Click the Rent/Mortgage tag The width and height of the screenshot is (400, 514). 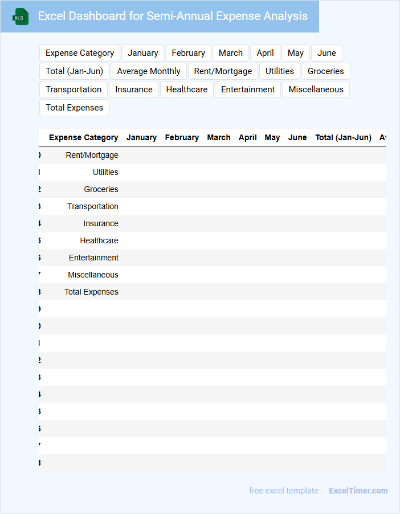coord(223,71)
